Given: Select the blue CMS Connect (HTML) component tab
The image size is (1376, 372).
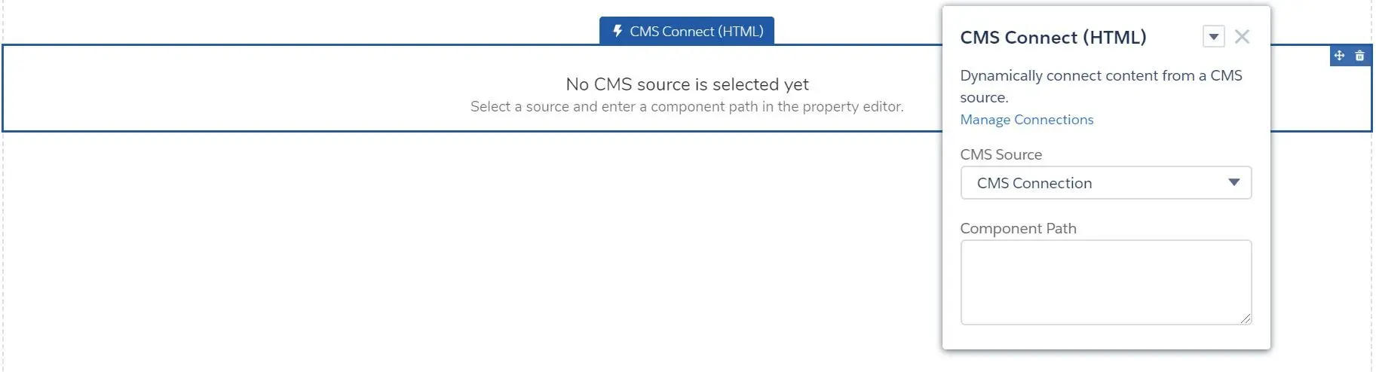Looking at the screenshot, I should (x=687, y=31).
